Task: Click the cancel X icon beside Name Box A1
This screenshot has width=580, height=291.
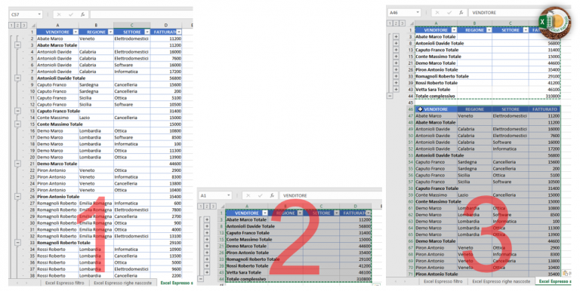Action: pos(248,195)
